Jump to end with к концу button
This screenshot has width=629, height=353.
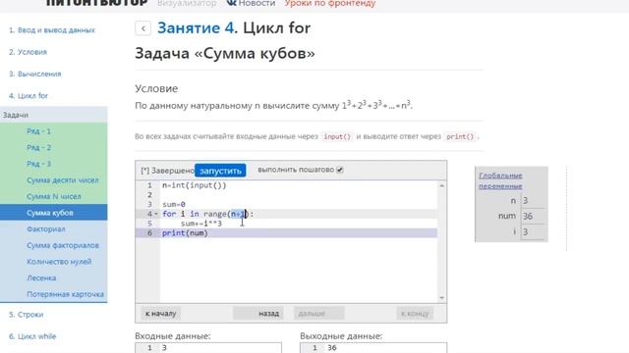415,314
